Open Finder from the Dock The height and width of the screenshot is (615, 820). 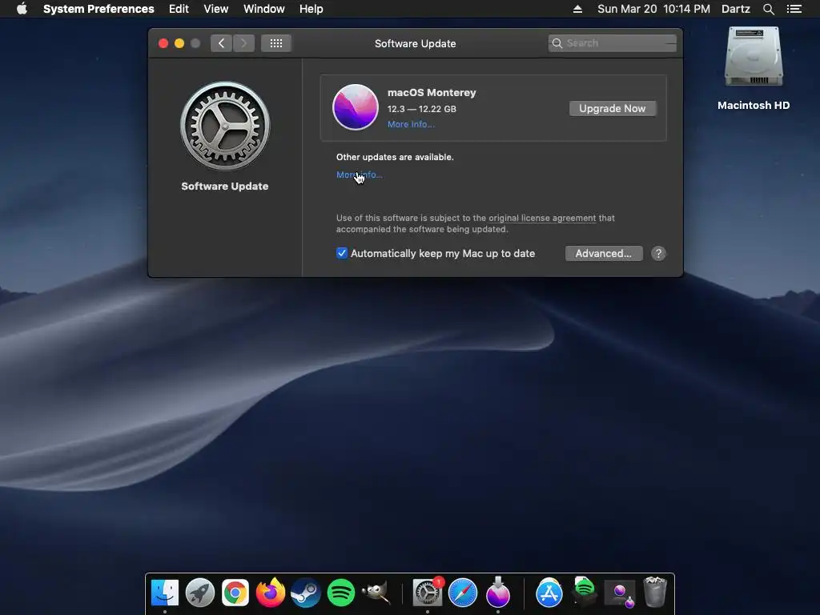tap(165, 593)
